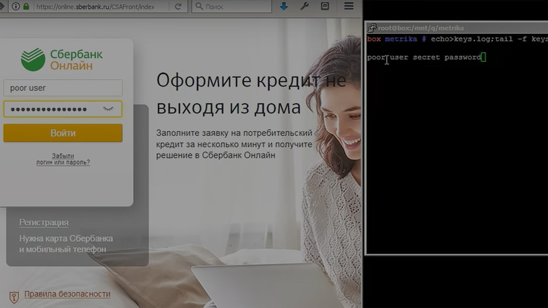Click the Sberbank URL address field

click(94, 7)
